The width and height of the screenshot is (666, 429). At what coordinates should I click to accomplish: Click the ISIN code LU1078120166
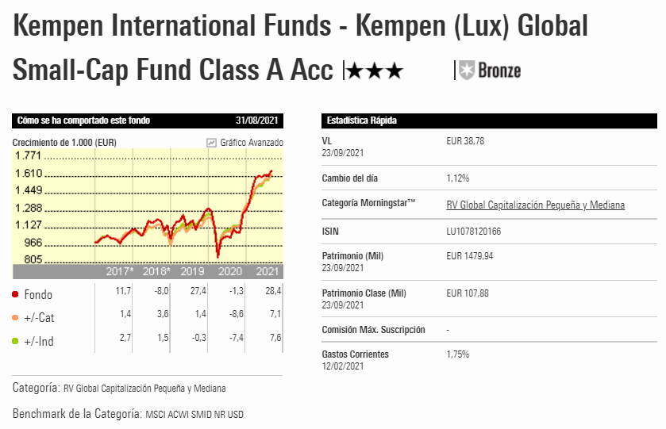[474, 232]
